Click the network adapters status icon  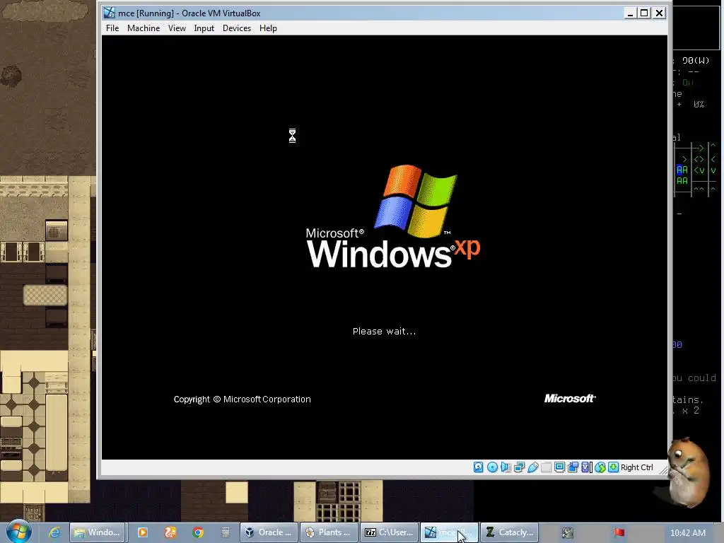tap(519, 467)
